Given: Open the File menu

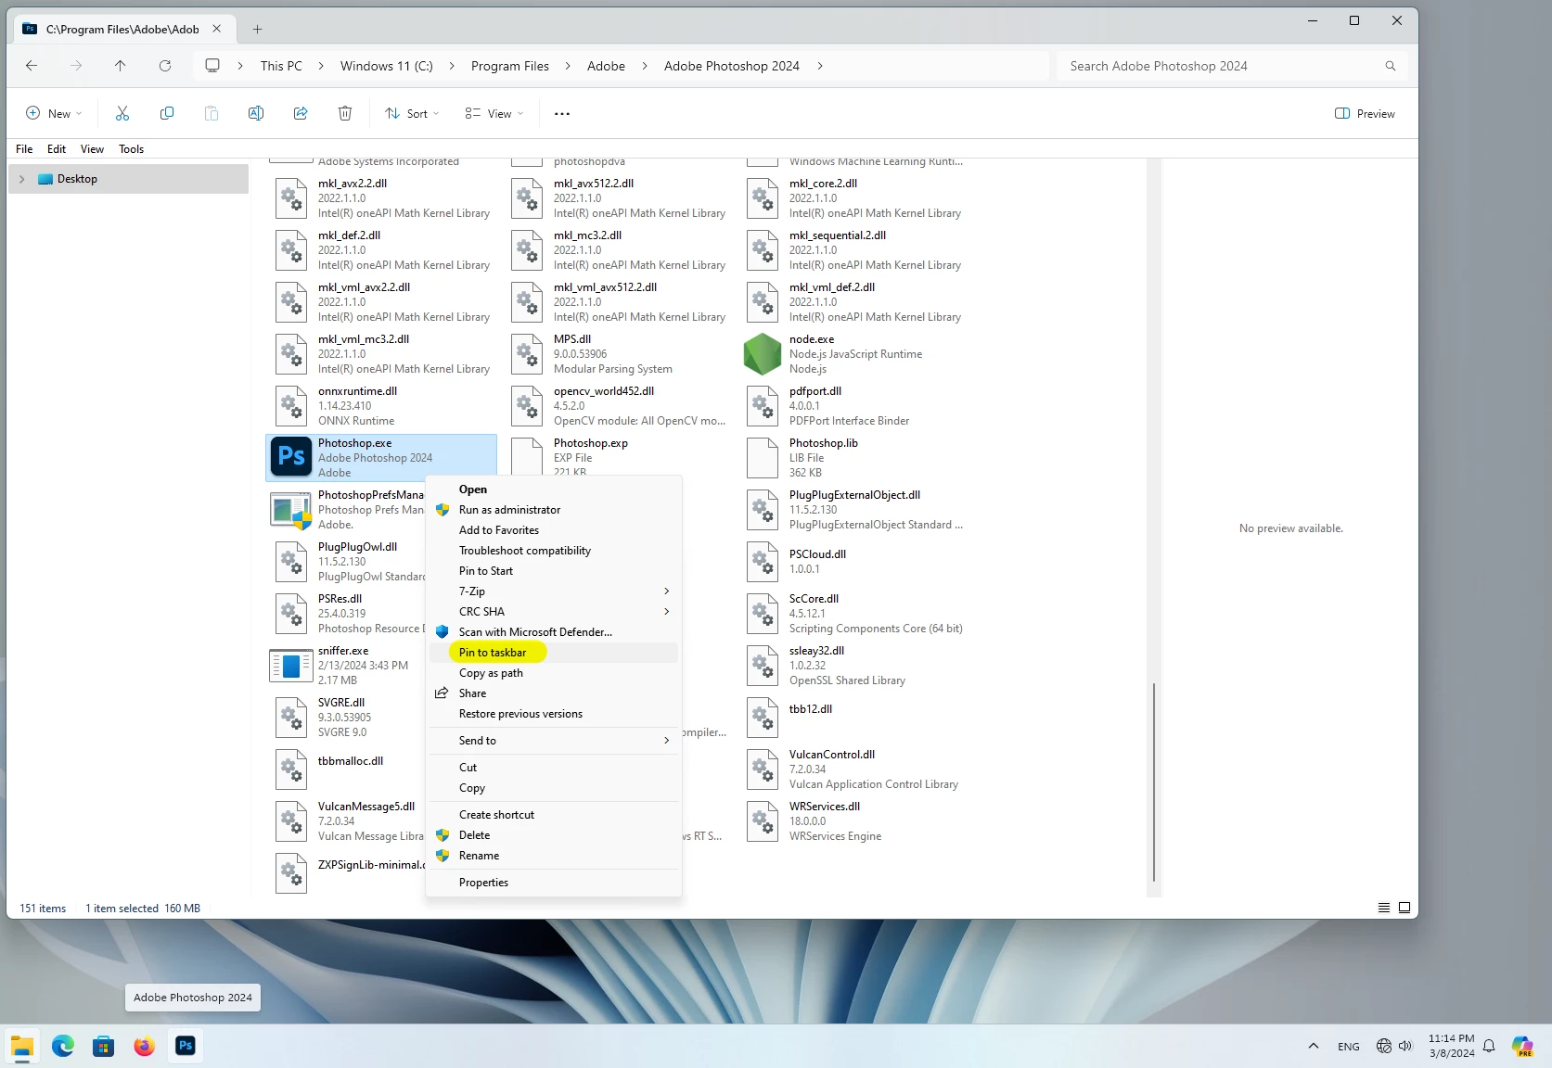Looking at the screenshot, I should point(24,148).
